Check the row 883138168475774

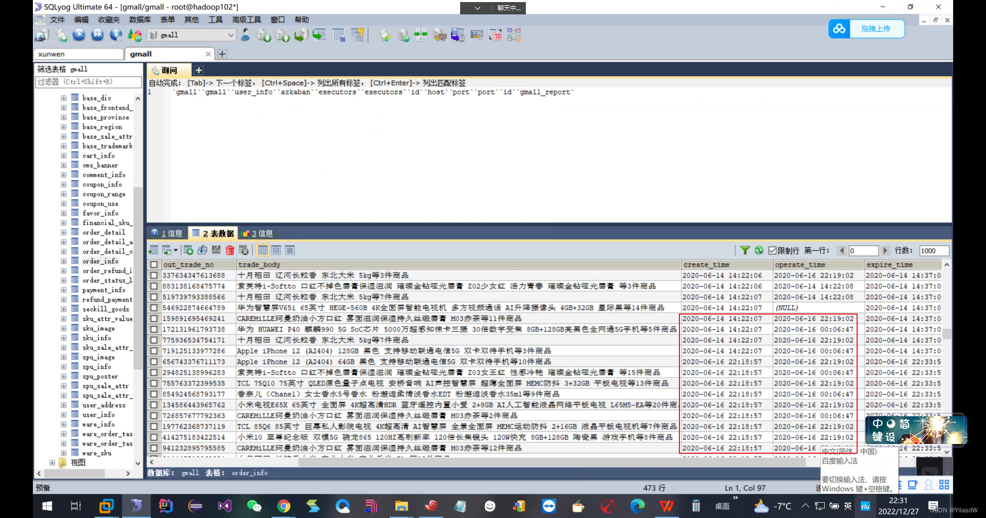(154, 286)
